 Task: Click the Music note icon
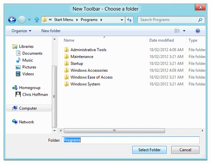tap(18, 60)
